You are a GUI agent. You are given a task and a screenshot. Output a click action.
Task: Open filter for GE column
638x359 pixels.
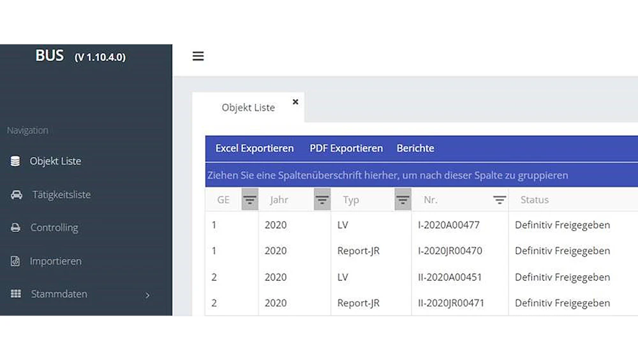[x=249, y=200]
